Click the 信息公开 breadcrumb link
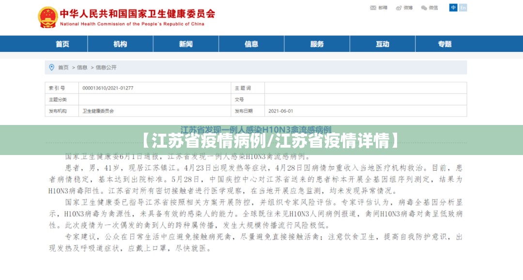 coord(106,67)
